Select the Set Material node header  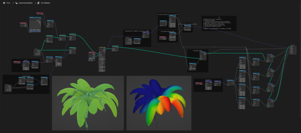[x=115, y=46]
